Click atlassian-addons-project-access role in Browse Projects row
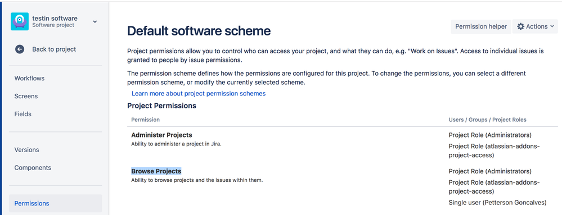Viewport: 562px width, 215px height. [x=494, y=187]
